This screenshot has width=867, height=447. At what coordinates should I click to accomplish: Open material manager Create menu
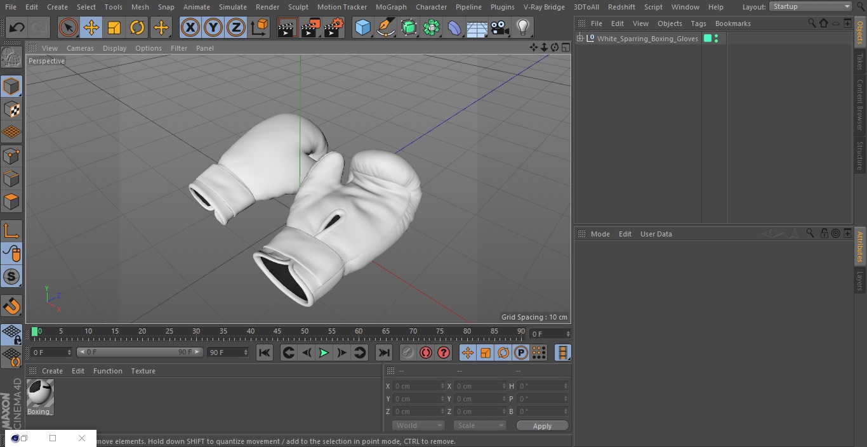click(52, 371)
